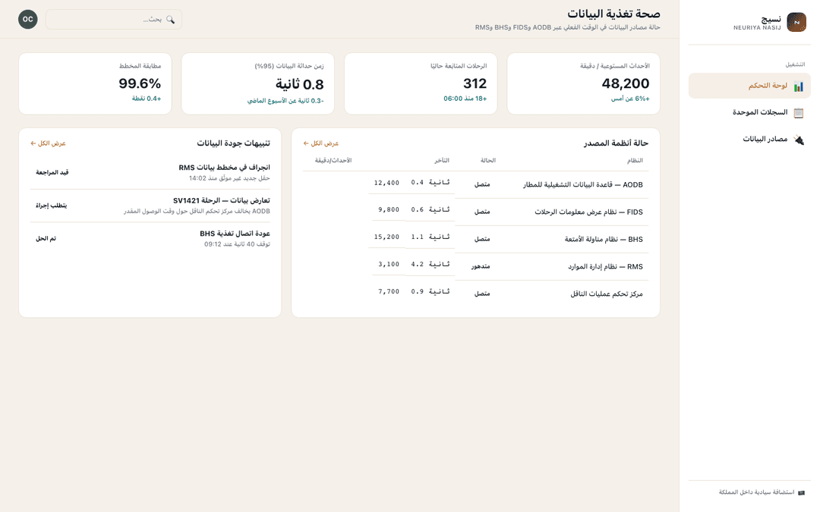Click the تم الحل alert status badge

[46, 238]
